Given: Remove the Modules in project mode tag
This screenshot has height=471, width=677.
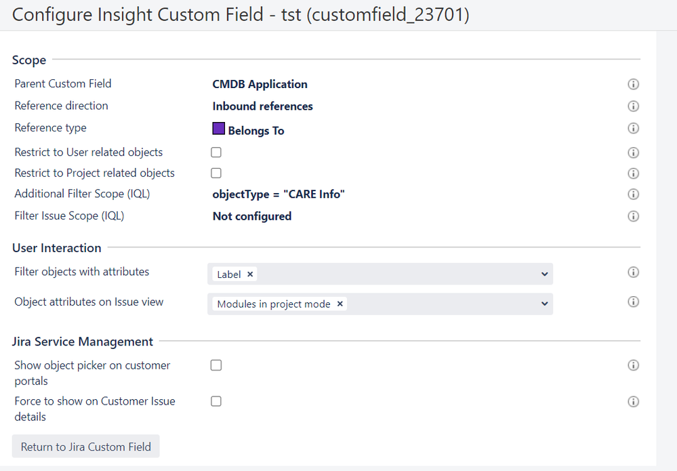Looking at the screenshot, I should tap(340, 304).
